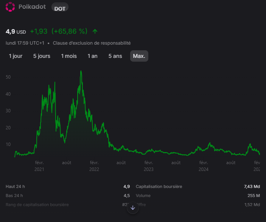
Task: Click the Haut 24 h value 4,9
Action: tap(126, 186)
